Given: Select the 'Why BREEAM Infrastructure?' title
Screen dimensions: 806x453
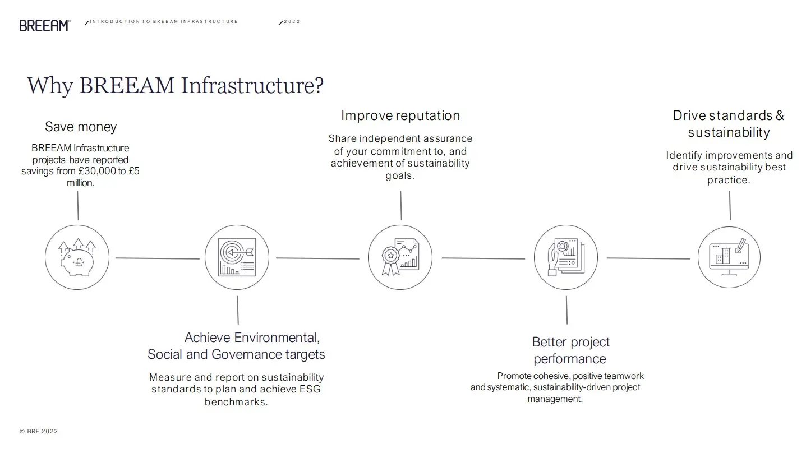Looking at the screenshot, I should click(x=175, y=86).
